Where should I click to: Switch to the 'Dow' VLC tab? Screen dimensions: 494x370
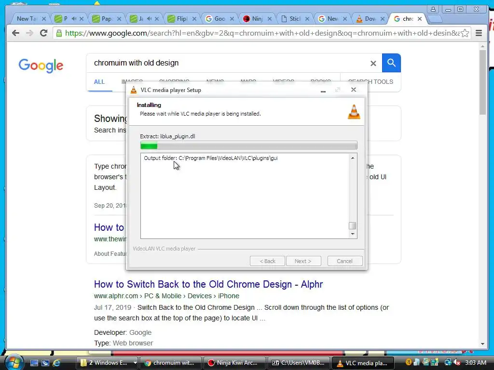(369, 19)
